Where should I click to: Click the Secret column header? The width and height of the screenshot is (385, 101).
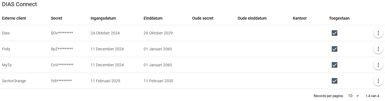coord(57,18)
